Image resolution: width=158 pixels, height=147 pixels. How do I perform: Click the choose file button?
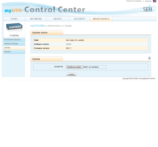(74, 67)
